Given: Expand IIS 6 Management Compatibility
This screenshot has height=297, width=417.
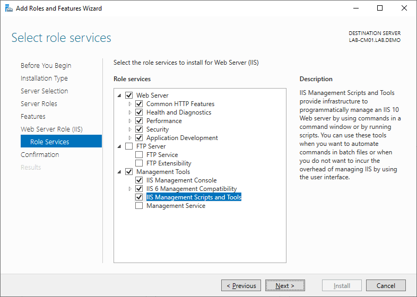Looking at the screenshot, I should [130, 189].
